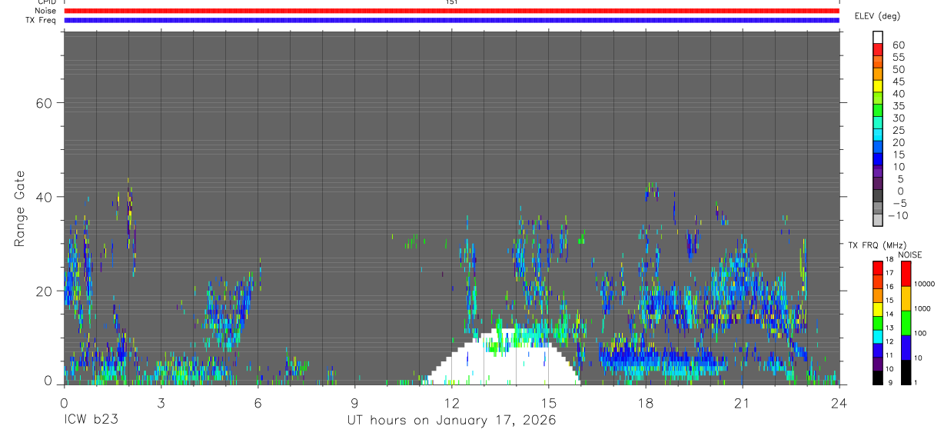
Task: Pick the red swatch in elevation color bar
Action: click(x=878, y=48)
